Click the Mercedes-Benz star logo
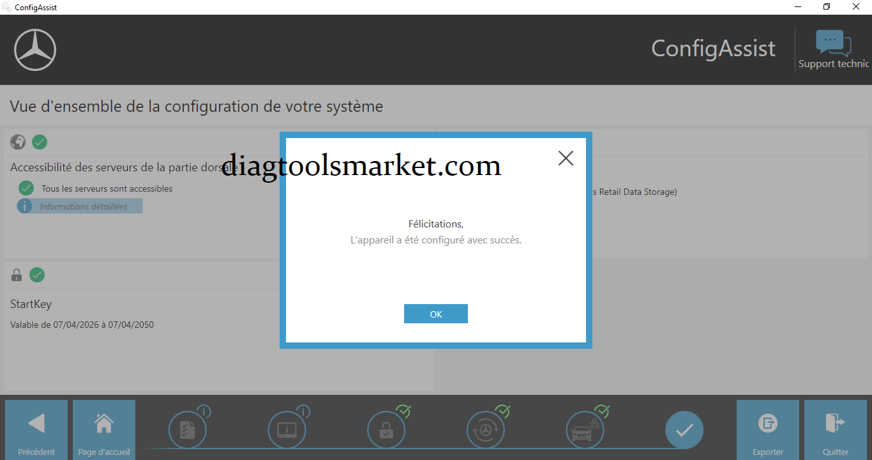This screenshot has width=872, height=460. coord(35,50)
